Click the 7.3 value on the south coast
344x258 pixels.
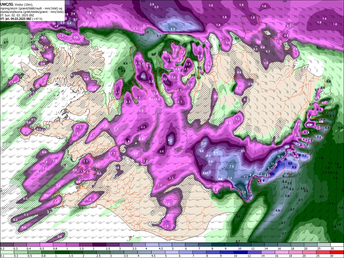pyautogui.click(x=246, y=177)
